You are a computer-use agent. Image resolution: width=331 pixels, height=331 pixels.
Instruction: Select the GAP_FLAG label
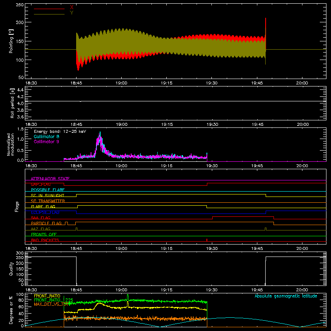(41, 184)
